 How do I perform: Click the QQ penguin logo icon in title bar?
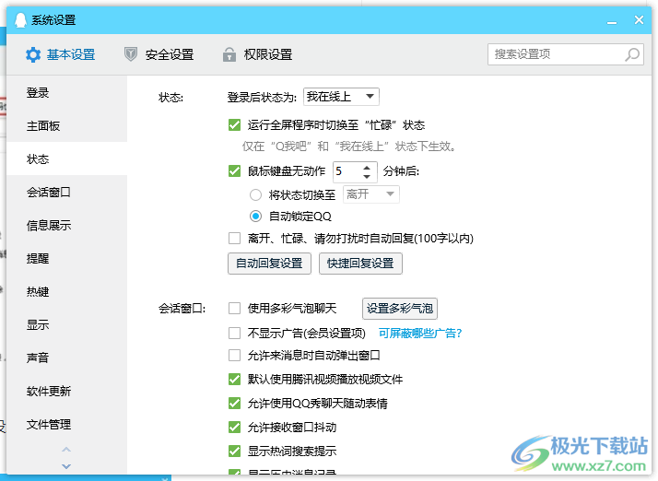[20, 19]
